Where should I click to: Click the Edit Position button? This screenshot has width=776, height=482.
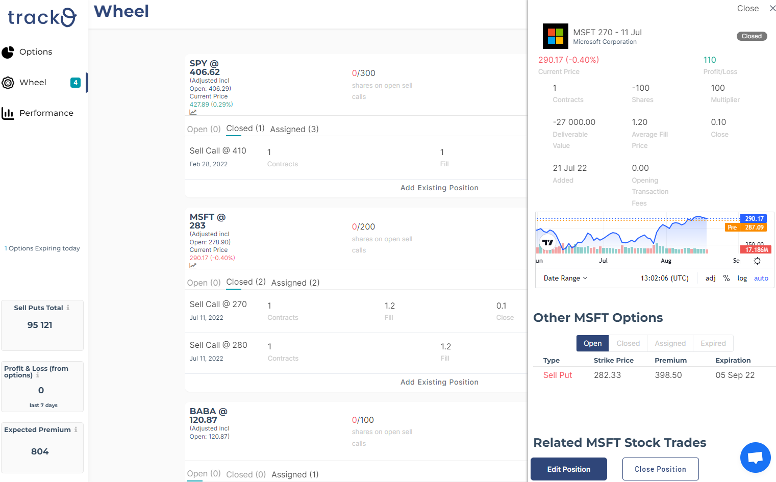pyautogui.click(x=568, y=469)
